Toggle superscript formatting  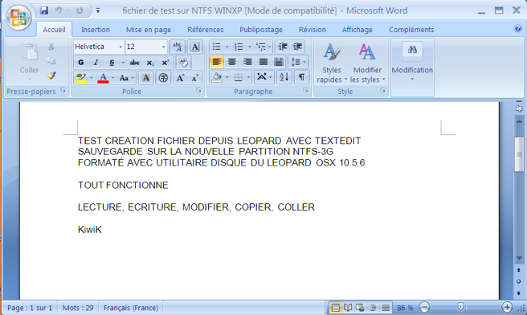tap(165, 63)
